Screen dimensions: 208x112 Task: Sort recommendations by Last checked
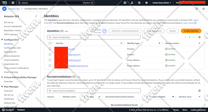point(173,97)
